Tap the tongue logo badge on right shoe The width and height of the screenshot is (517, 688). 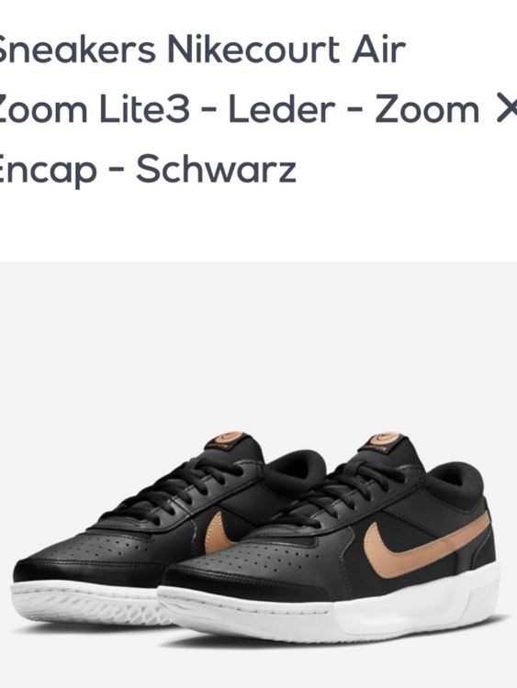pyautogui.click(x=385, y=440)
